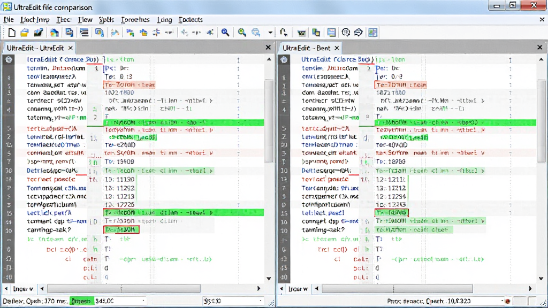Click the green Omesn status bar indicator
Viewport: 548px width, 308px height.
click(x=82, y=301)
